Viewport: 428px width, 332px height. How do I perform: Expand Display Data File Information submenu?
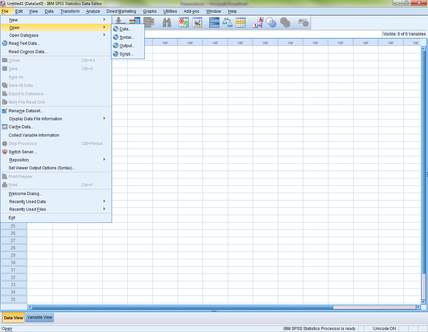click(56, 119)
